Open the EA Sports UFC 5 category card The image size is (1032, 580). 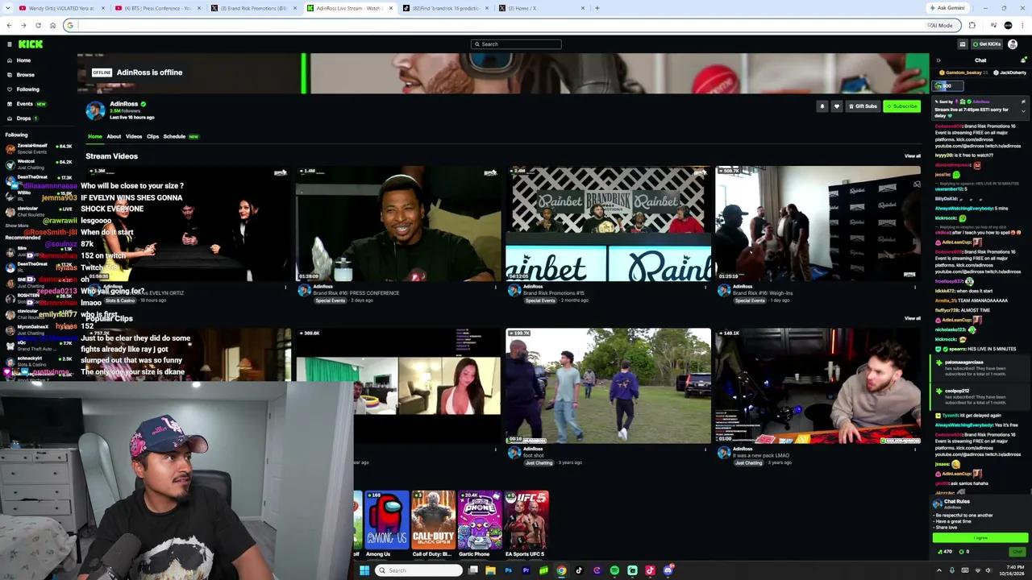526,520
